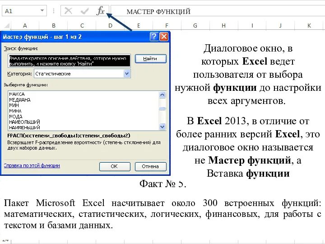Open the Категория dropdown

127,74
